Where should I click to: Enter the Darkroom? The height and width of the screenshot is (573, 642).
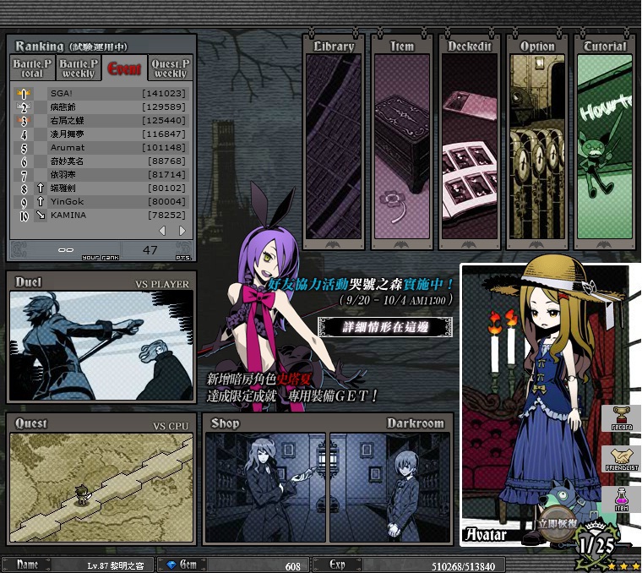pyautogui.click(x=389, y=487)
